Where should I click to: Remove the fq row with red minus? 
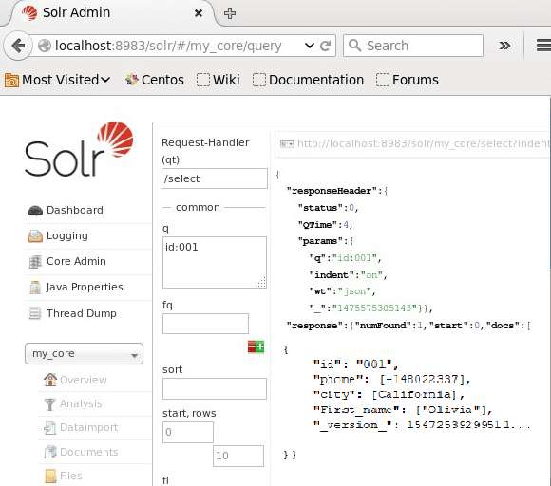pos(252,347)
